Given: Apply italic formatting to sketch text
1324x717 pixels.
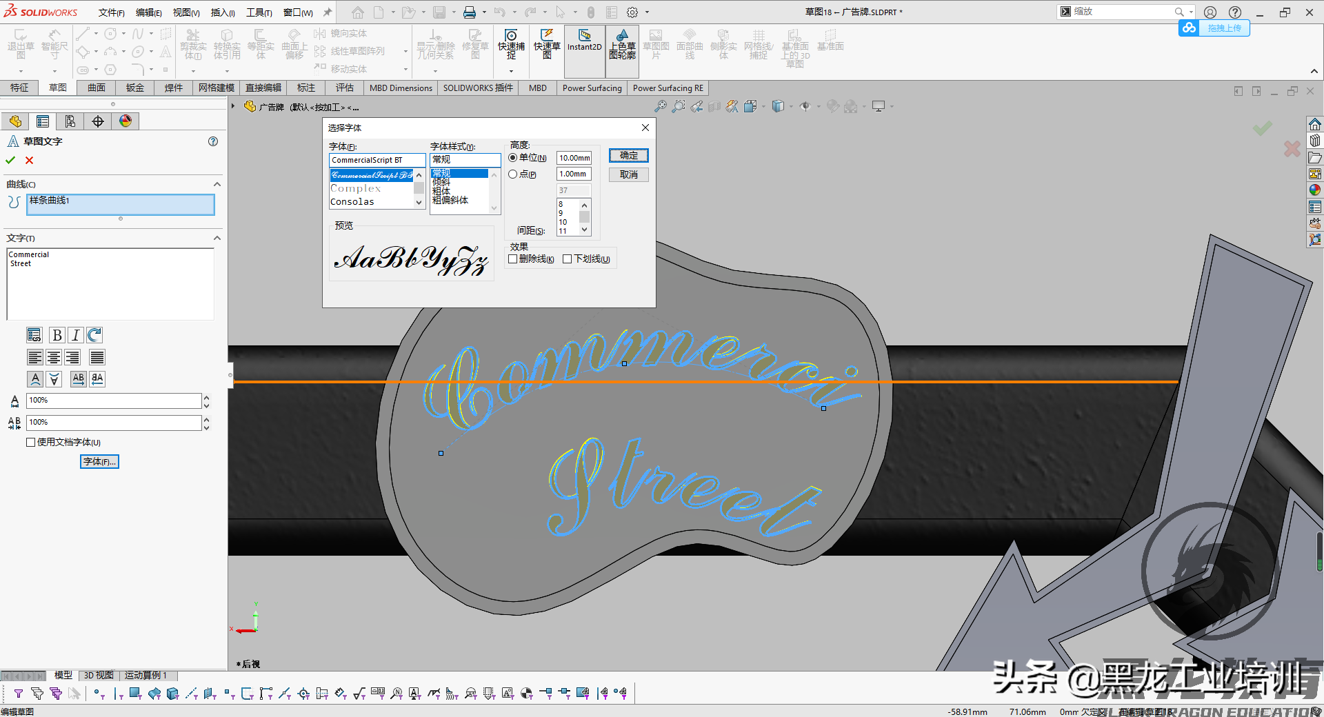Looking at the screenshot, I should point(74,335).
